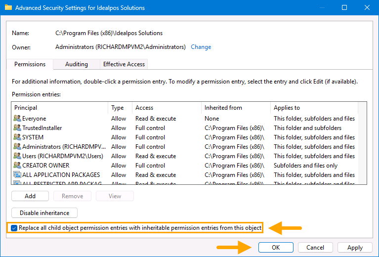379x257 pixels.
Task: Select the ALL APPLICATION PACKAGES entry
Action: [x=185, y=175]
